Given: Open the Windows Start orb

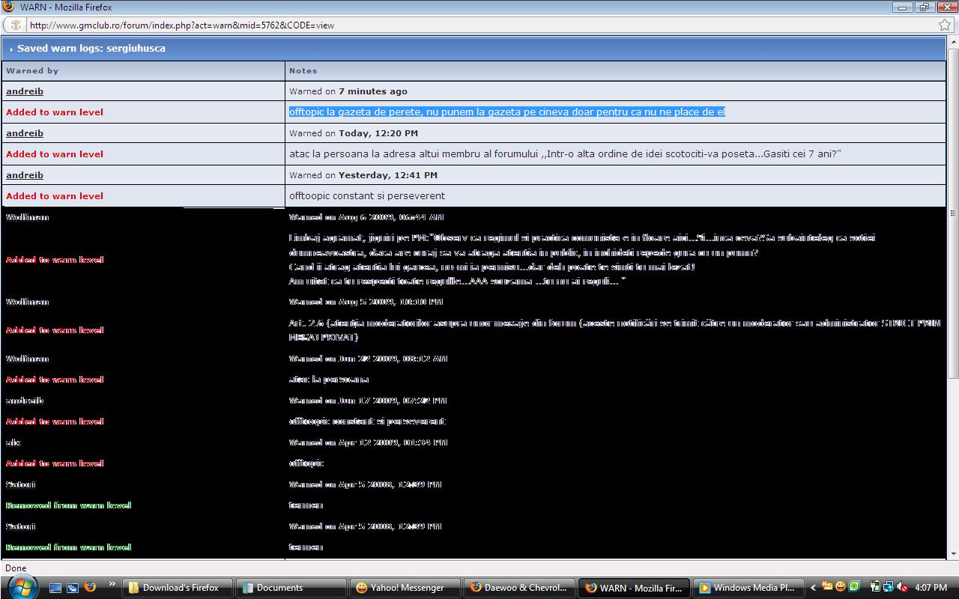Looking at the screenshot, I should [x=21, y=587].
